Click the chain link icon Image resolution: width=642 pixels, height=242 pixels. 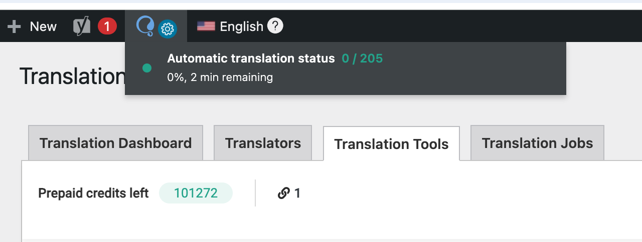pyautogui.click(x=283, y=193)
